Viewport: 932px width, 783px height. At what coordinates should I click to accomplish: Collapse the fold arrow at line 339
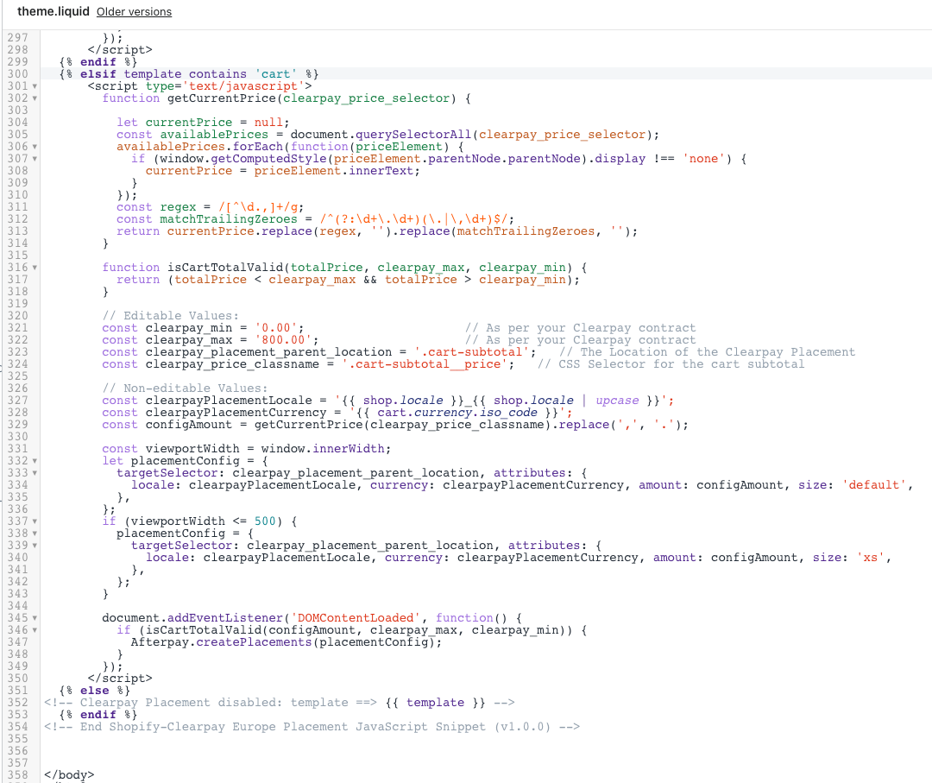point(35,546)
